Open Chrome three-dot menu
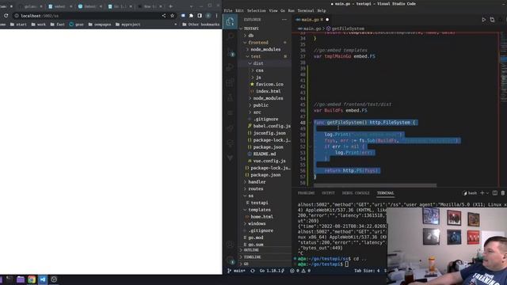This screenshot has height=285, width=507. [x=216, y=16]
